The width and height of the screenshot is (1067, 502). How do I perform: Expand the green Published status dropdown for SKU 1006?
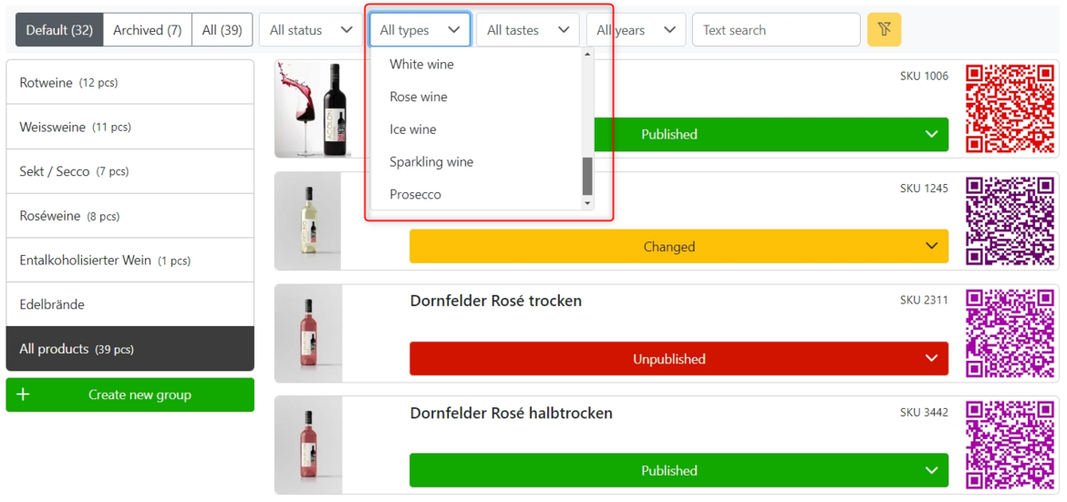click(931, 134)
